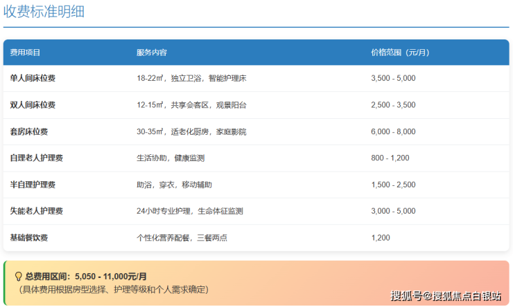The width and height of the screenshot is (513, 307).
Task: Select the 800 - 1,200 price cell
Action: pos(390,158)
